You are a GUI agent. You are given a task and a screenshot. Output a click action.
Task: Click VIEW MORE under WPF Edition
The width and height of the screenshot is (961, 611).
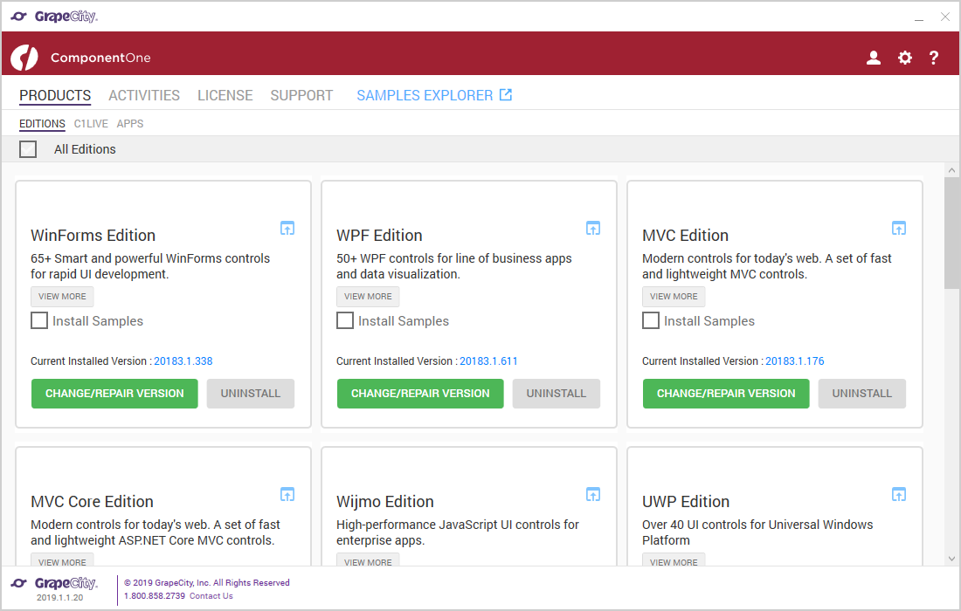(x=368, y=296)
